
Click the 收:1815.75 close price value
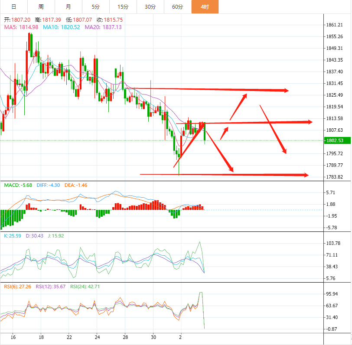tap(110, 20)
